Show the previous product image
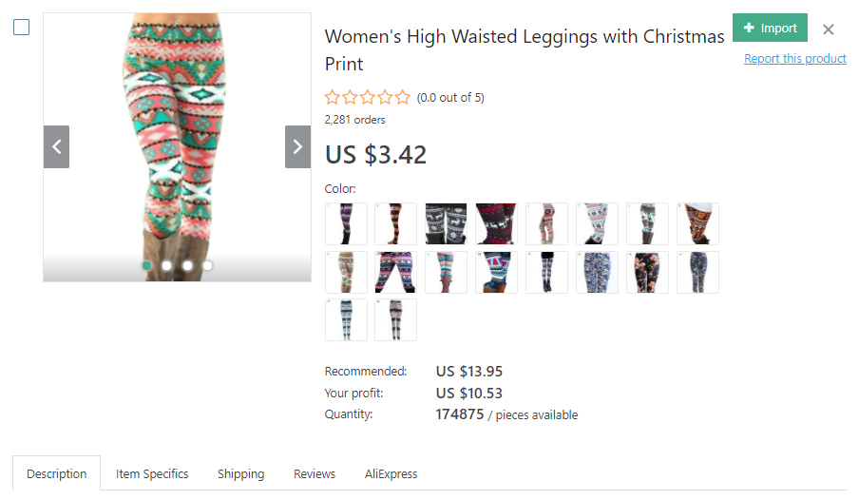859x500 pixels. 56,146
